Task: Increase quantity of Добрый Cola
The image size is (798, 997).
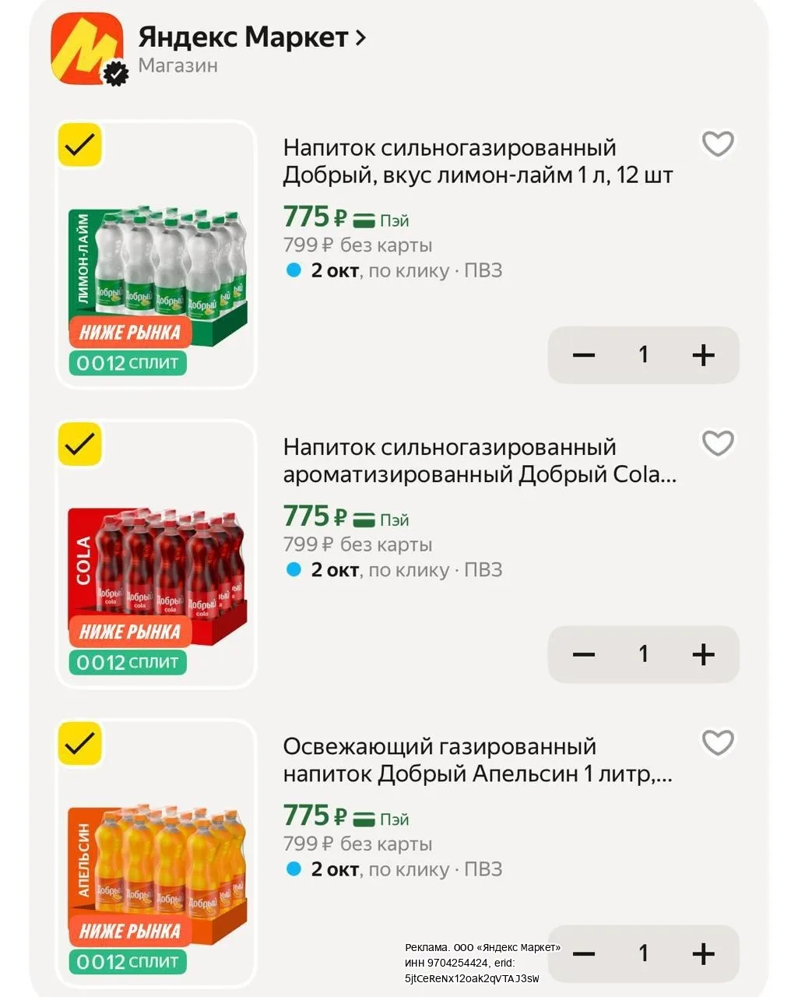Action: click(703, 654)
